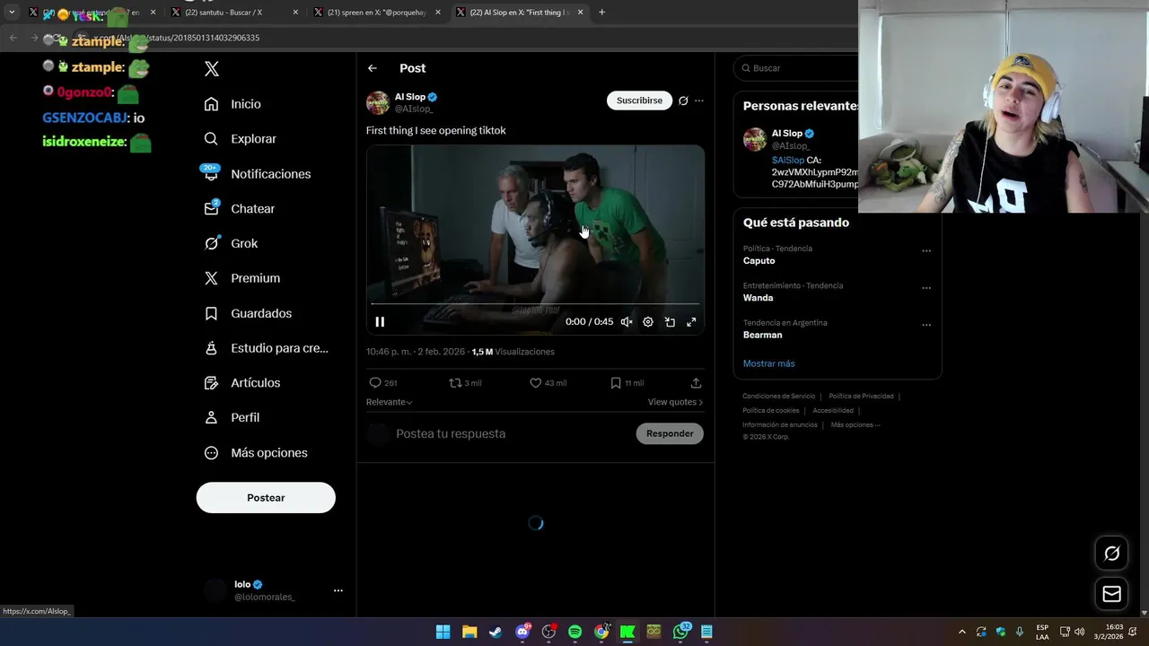Open the Relevante sort dropdown
Viewport: 1149px width, 646px height.
click(x=389, y=402)
